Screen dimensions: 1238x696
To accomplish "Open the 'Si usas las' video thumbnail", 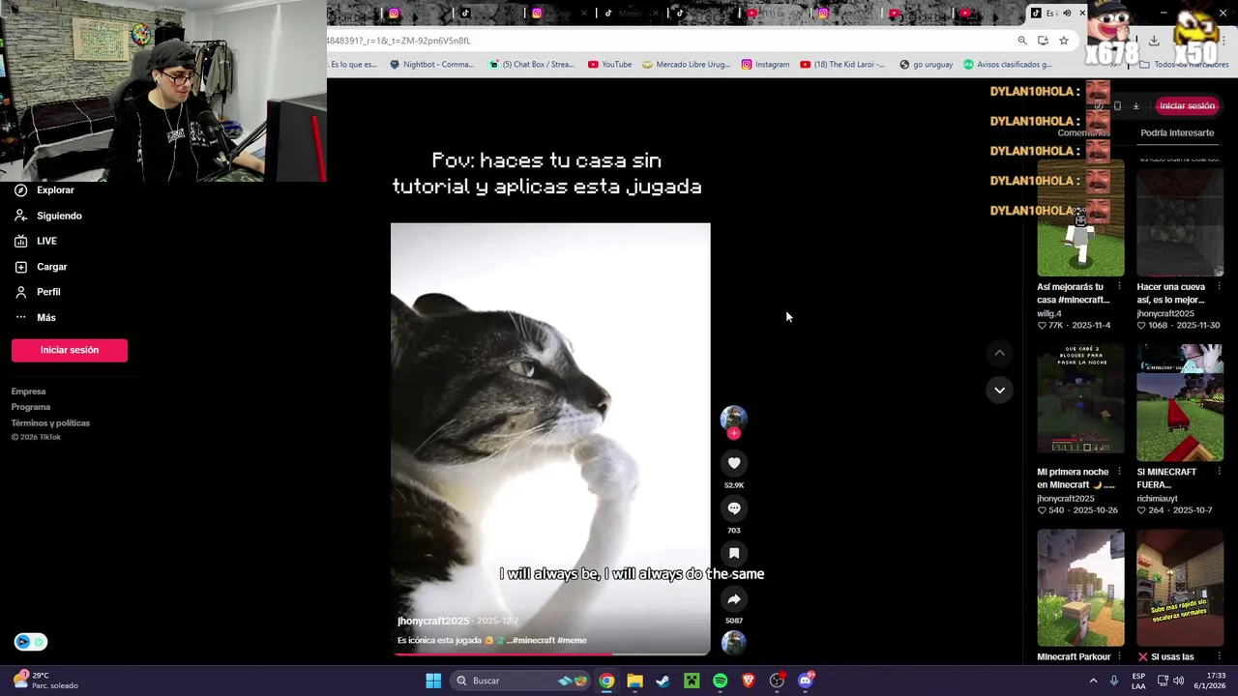I will [x=1180, y=588].
